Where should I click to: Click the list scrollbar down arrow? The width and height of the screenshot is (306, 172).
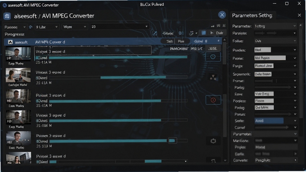[x=225, y=161]
